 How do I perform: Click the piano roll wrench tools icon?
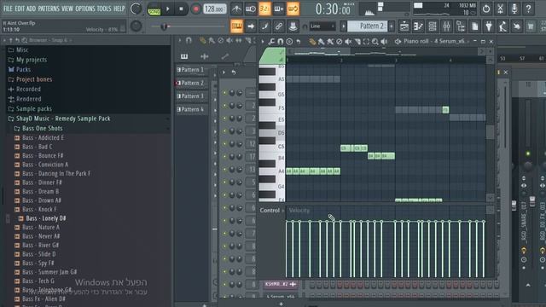click(x=271, y=42)
